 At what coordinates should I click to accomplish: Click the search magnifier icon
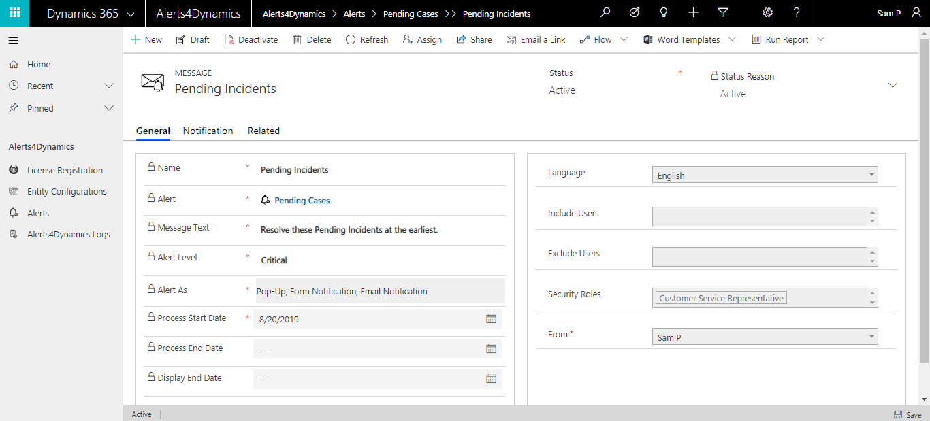pos(605,13)
